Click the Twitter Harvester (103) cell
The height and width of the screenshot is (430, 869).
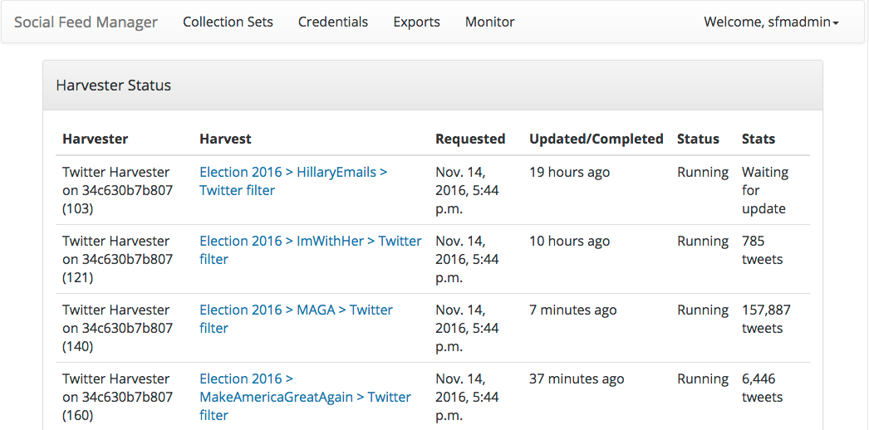117,190
